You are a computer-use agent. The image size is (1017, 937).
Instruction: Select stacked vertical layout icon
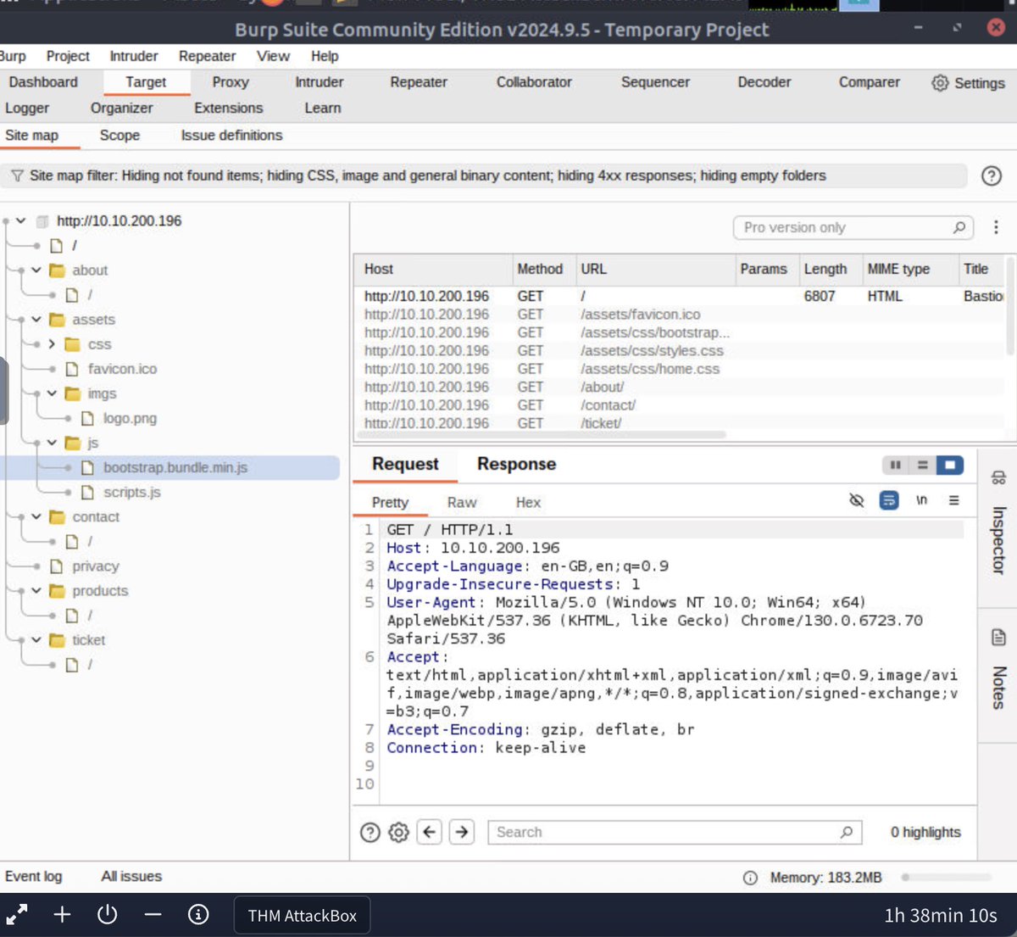coord(922,465)
